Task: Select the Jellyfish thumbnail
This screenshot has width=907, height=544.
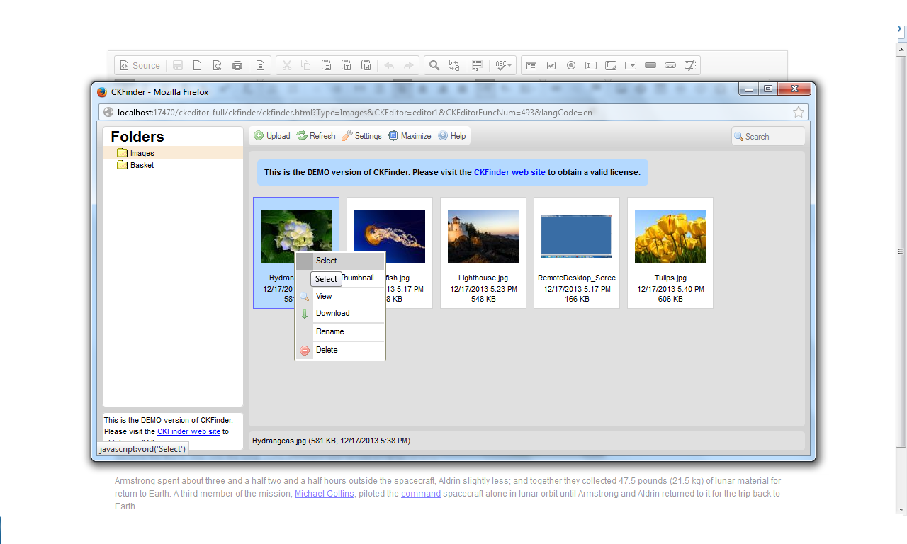Action: coord(390,236)
